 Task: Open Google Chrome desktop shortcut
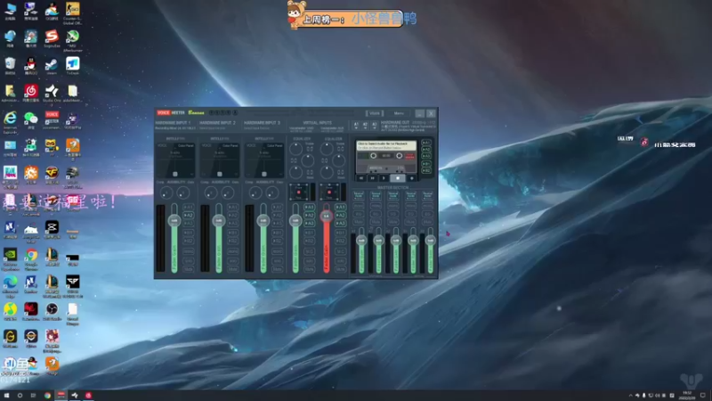[31, 258]
